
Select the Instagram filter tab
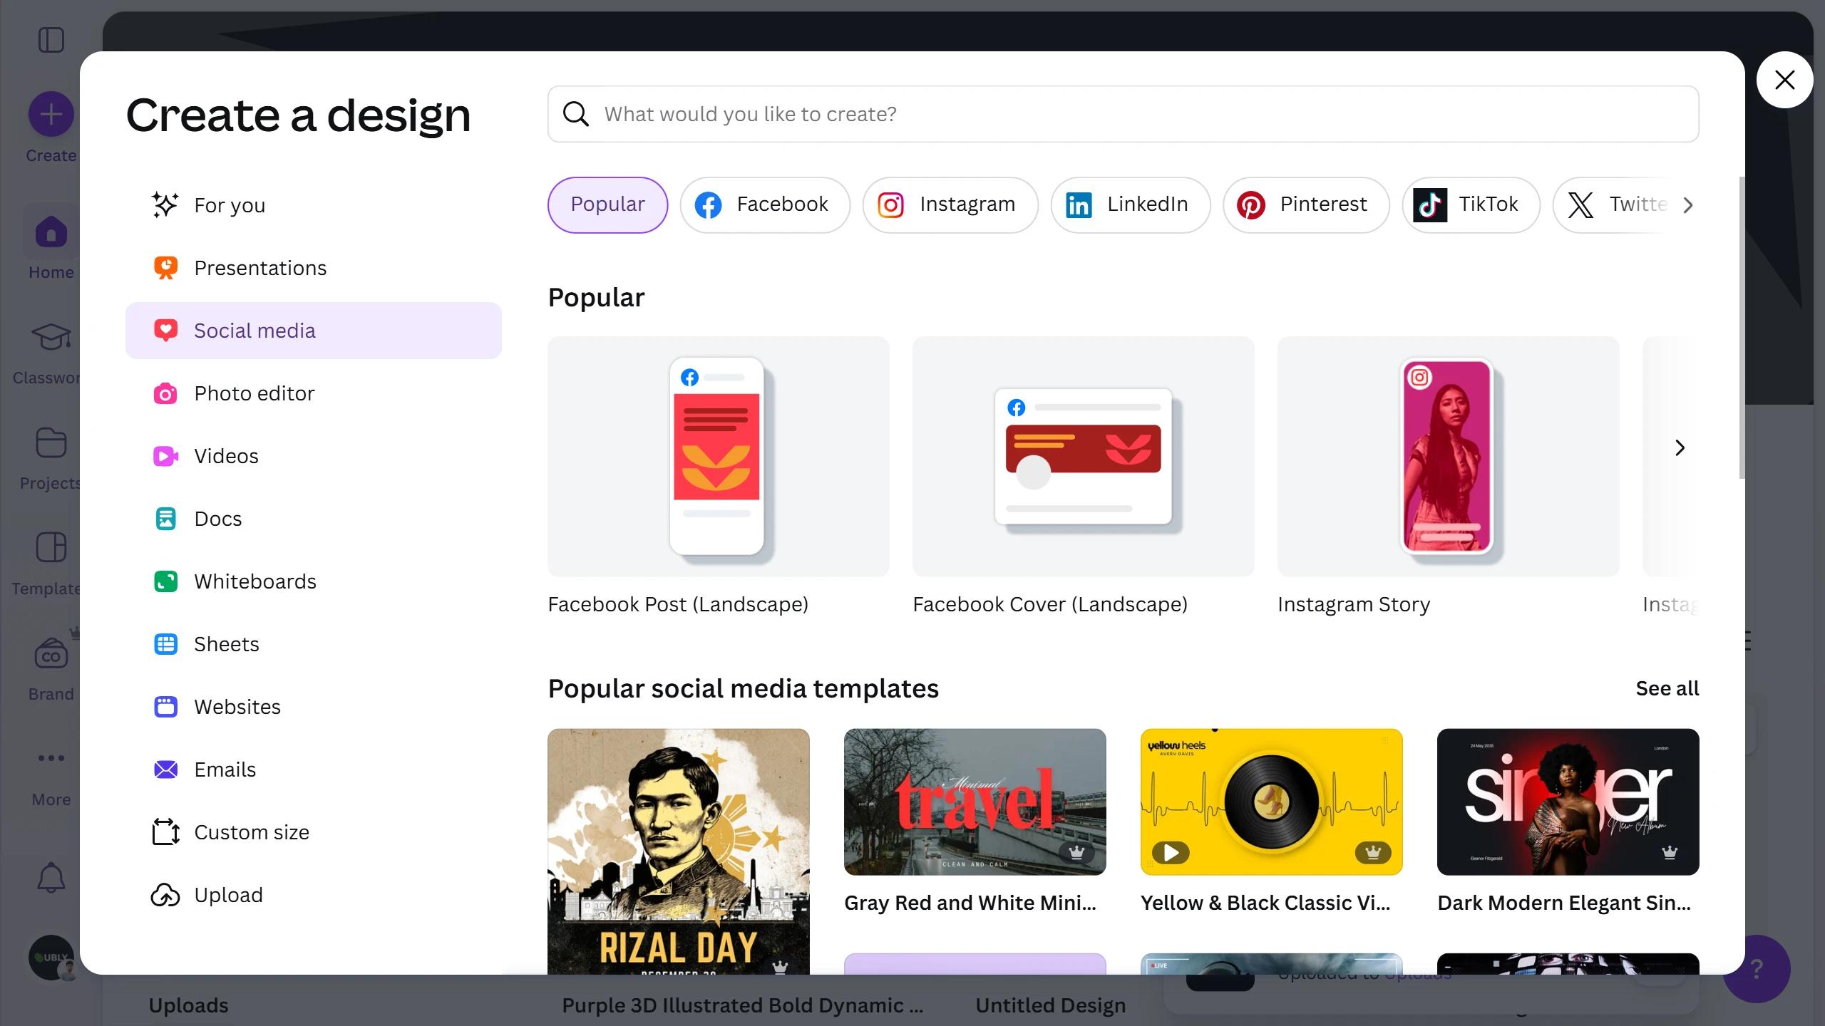tap(950, 204)
